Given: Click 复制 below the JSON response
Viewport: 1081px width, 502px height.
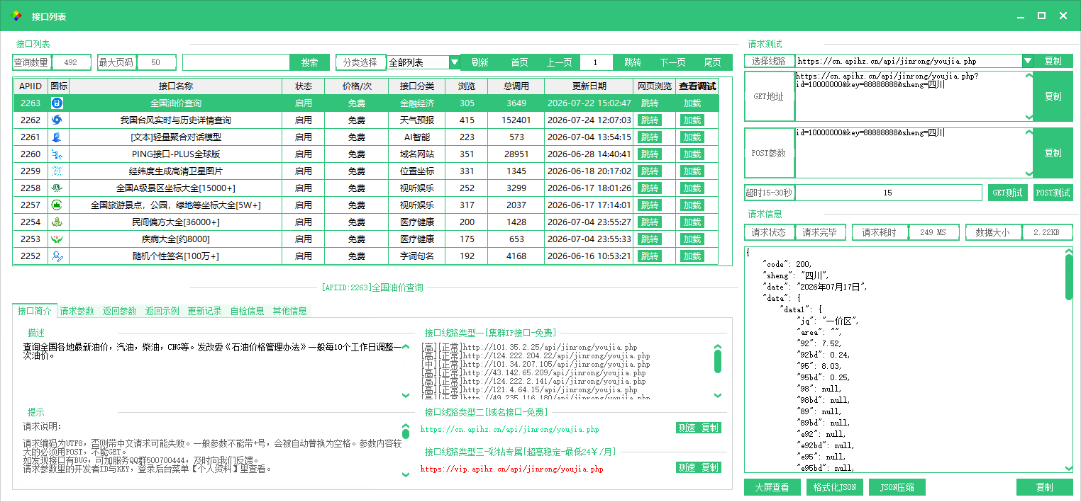Looking at the screenshot, I should pos(1045,487).
